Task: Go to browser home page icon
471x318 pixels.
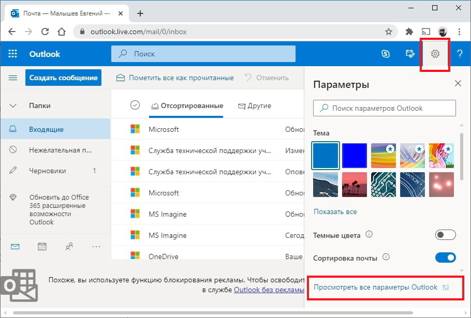Action: [62, 32]
